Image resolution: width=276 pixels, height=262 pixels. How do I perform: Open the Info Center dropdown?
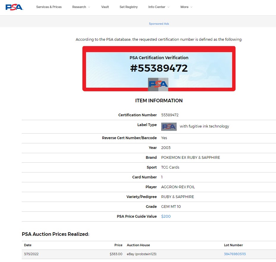click(x=159, y=7)
